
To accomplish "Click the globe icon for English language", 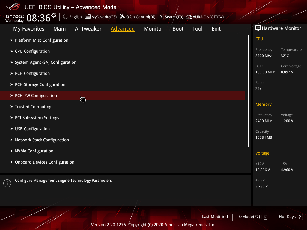I will click(66, 17).
